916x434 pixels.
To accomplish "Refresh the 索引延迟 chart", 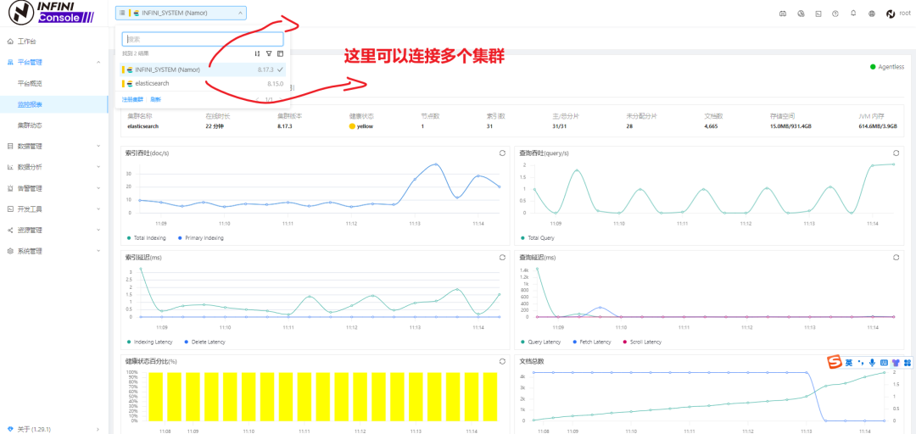I will [x=502, y=257].
